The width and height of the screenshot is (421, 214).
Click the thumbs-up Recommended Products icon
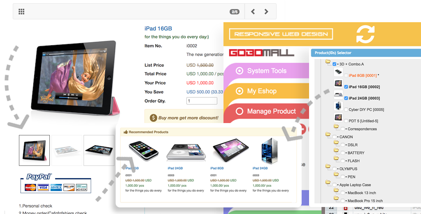[126, 132]
